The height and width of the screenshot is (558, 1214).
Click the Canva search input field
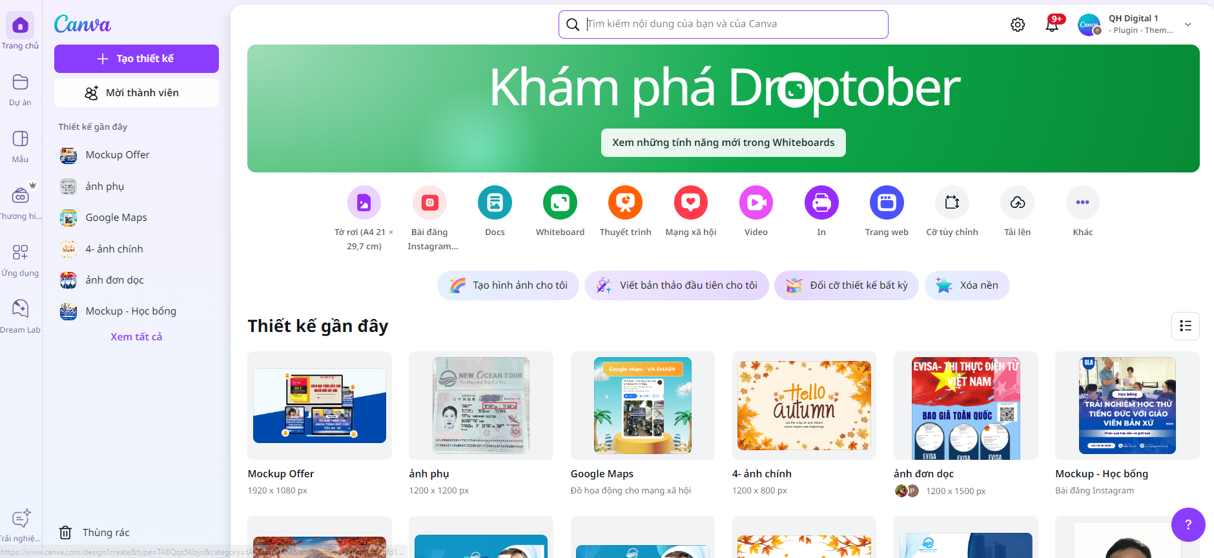(x=723, y=25)
